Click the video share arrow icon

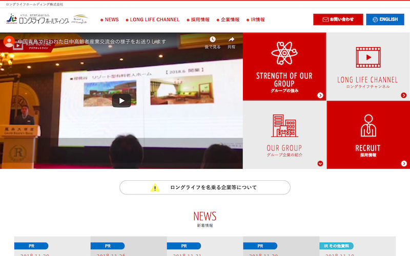[x=231, y=39]
